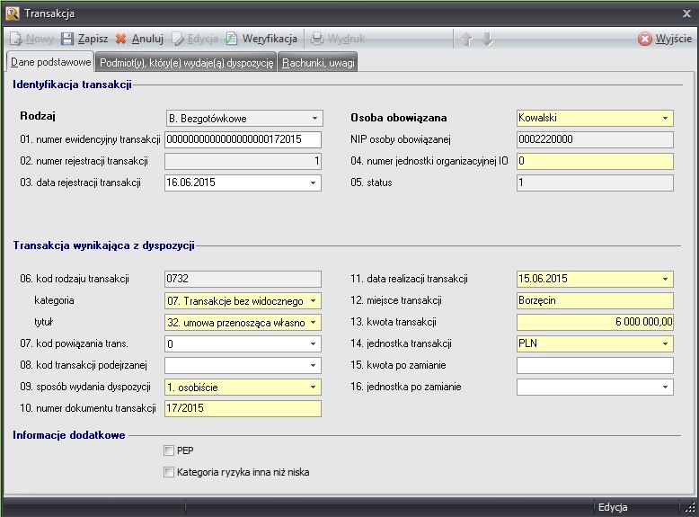Screen dimensions: 699x517
Task: Click the Wydruk printer icon
Action: (317, 40)
